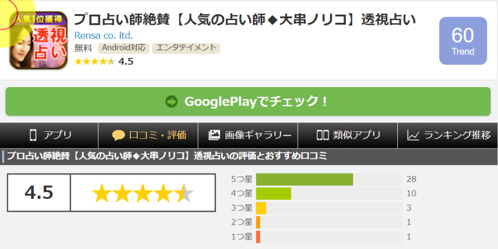
Task: Click the green arrow icon on GooglePlay button
Action: click(172, 102)
